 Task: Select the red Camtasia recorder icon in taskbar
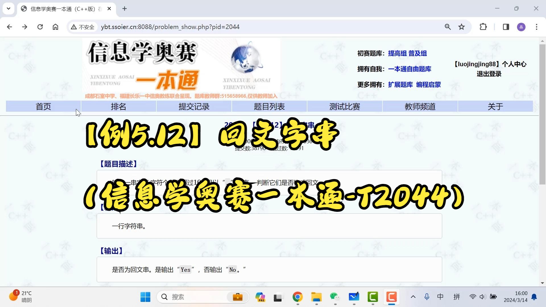click(392, 297)
